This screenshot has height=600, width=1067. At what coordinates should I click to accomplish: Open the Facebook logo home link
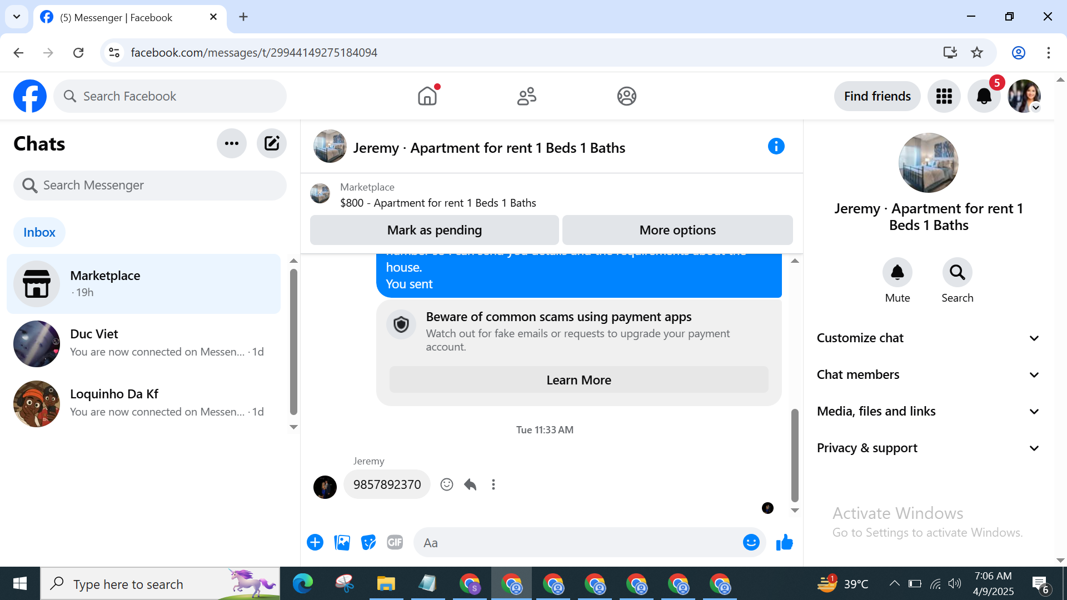click(x=30, y=96)
